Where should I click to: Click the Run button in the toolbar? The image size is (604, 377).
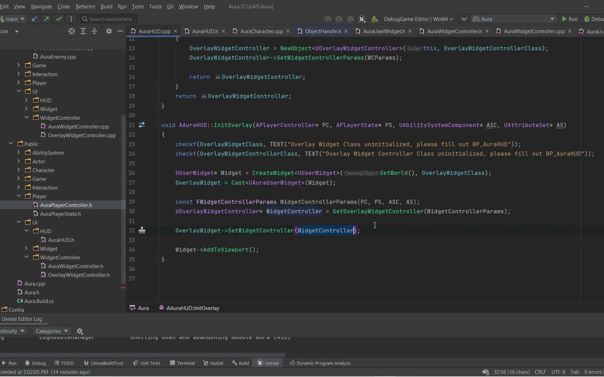570,19
